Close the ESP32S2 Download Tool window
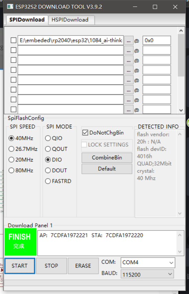This screenshot has width=189, height=294. 175,7
